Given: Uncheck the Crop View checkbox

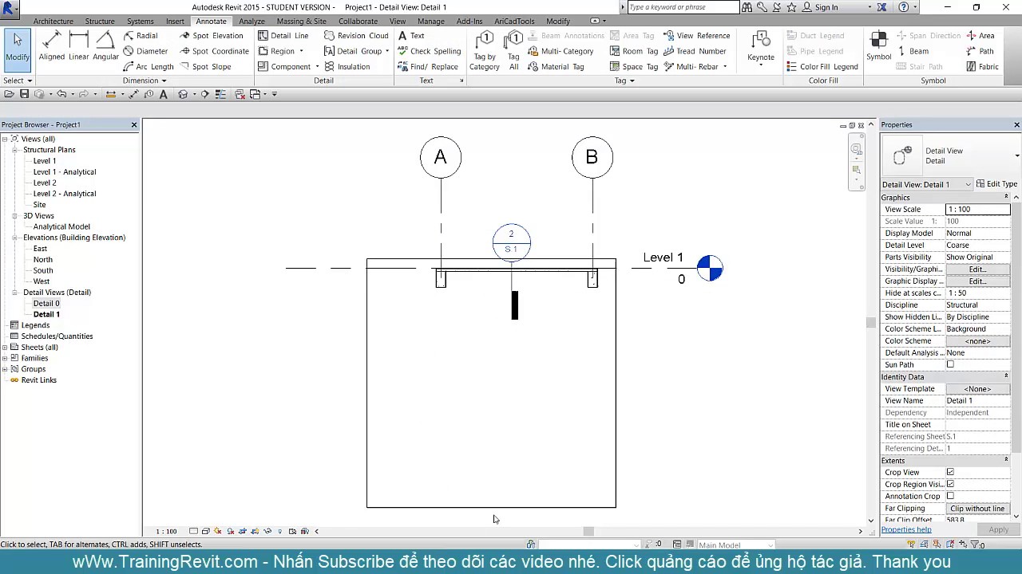Looking at the screenshot, I should pos(950,472).
